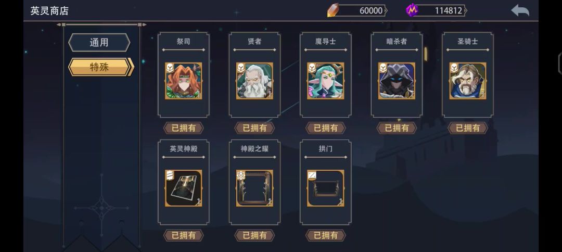562x252 pixels.
Task: Select the 祭司 hero portrait
Action: (x=184, y=81)
